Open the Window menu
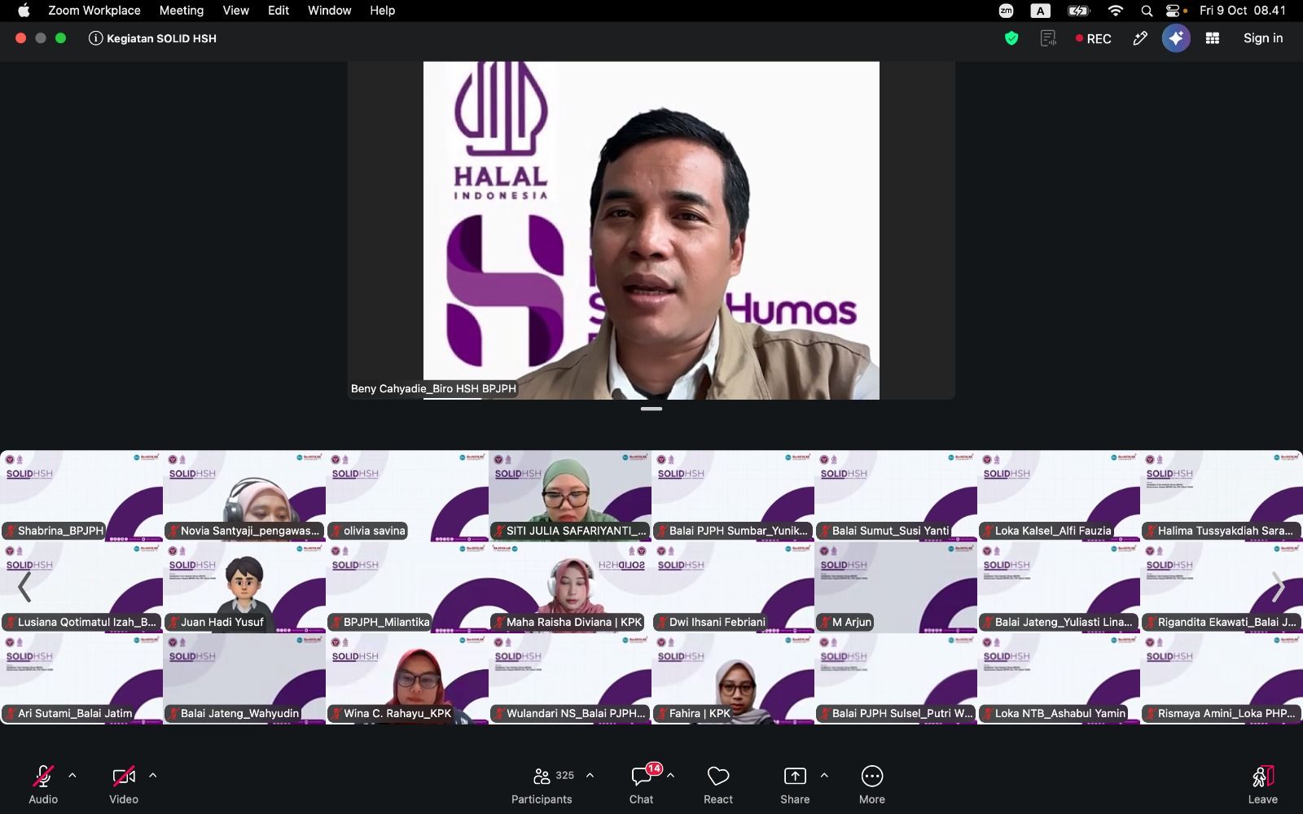 pyautogui.click(x=330, y=11)
